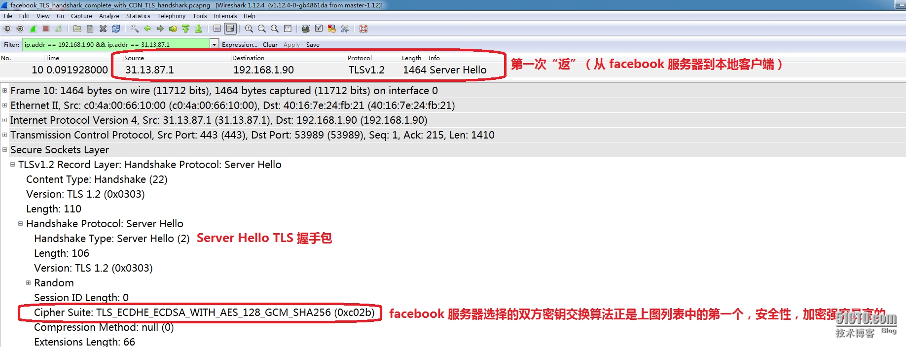The width and height of the screenshot is (906, 347).
Task: Expand the Transmission Control Protocol section
Action: tap(4, 135)
